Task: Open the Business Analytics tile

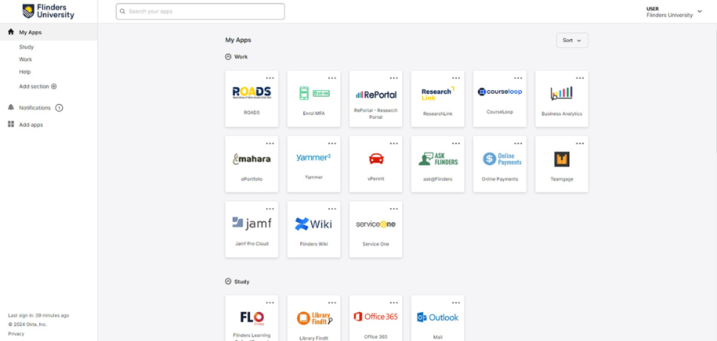Action: click(562, 99)
